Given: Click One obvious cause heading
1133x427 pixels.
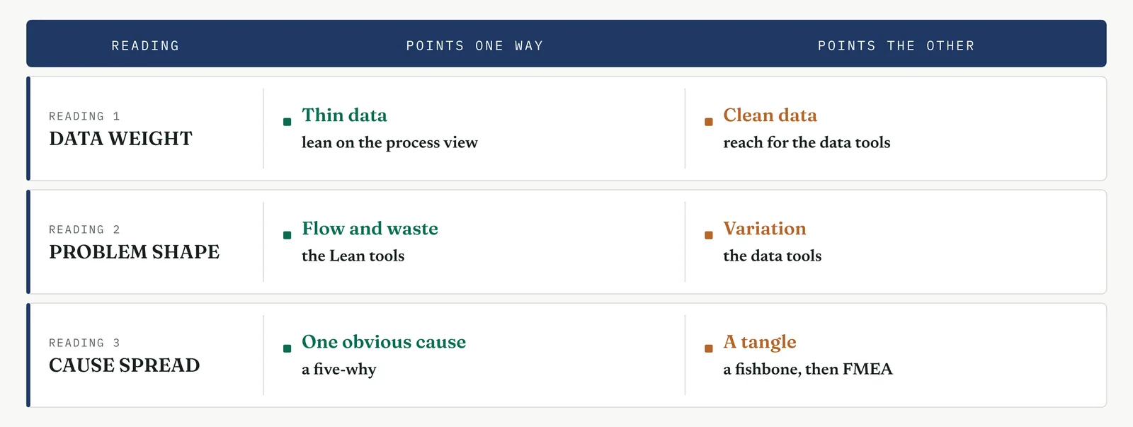Looking at the screenshot, I should [384, 341].
